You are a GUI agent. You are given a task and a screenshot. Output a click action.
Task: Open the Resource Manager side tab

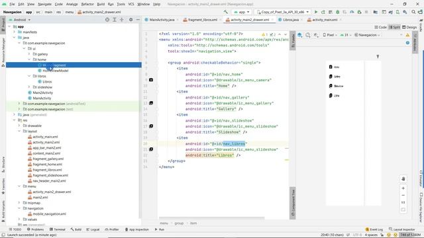pos(3,52)
